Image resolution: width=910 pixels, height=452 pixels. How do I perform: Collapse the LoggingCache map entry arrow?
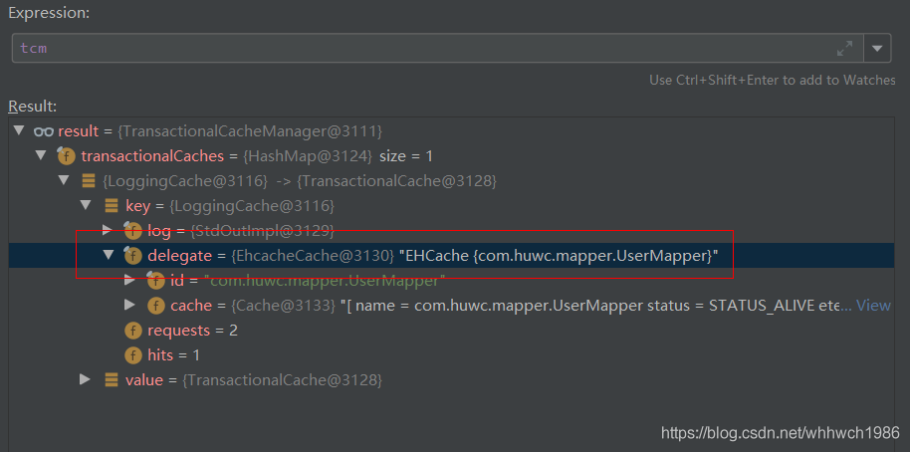[64, 181]
